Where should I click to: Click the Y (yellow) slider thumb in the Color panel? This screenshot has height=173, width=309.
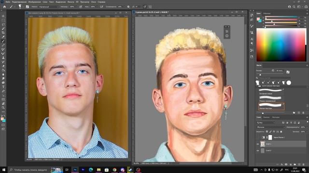coord(274,24)
